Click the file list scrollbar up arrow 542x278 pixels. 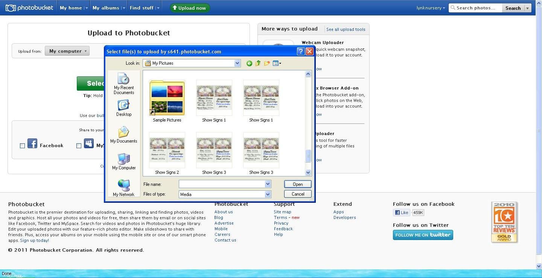[x=308, y=74]
